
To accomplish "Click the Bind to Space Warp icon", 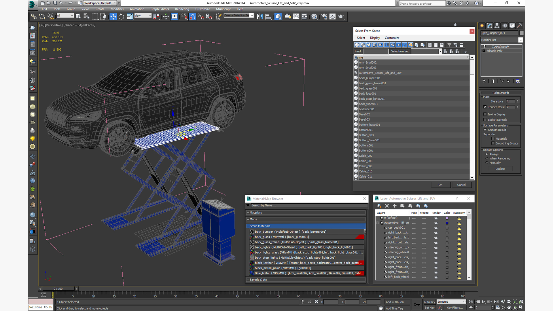I will (50, 16).
